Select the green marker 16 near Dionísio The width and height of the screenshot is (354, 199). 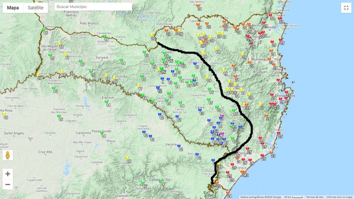point(44,29)
